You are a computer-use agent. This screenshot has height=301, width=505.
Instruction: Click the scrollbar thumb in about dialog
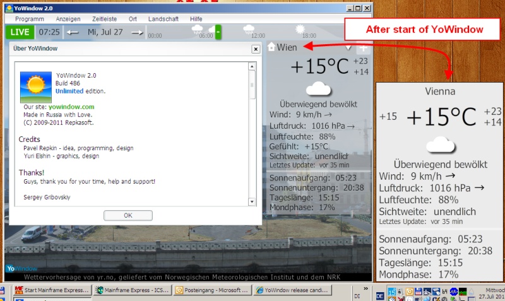tap(252, 85)
